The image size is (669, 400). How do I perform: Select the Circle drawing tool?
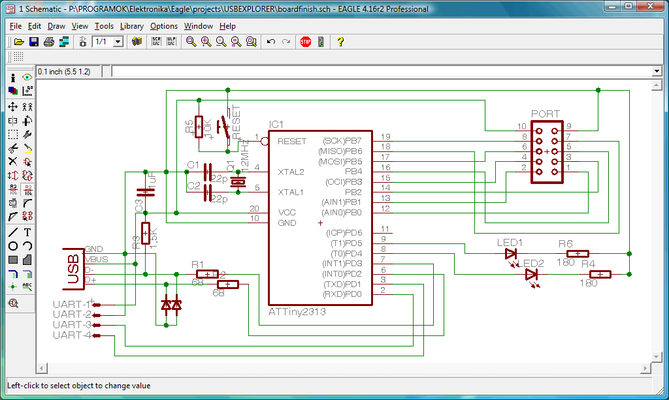[12, 246]
